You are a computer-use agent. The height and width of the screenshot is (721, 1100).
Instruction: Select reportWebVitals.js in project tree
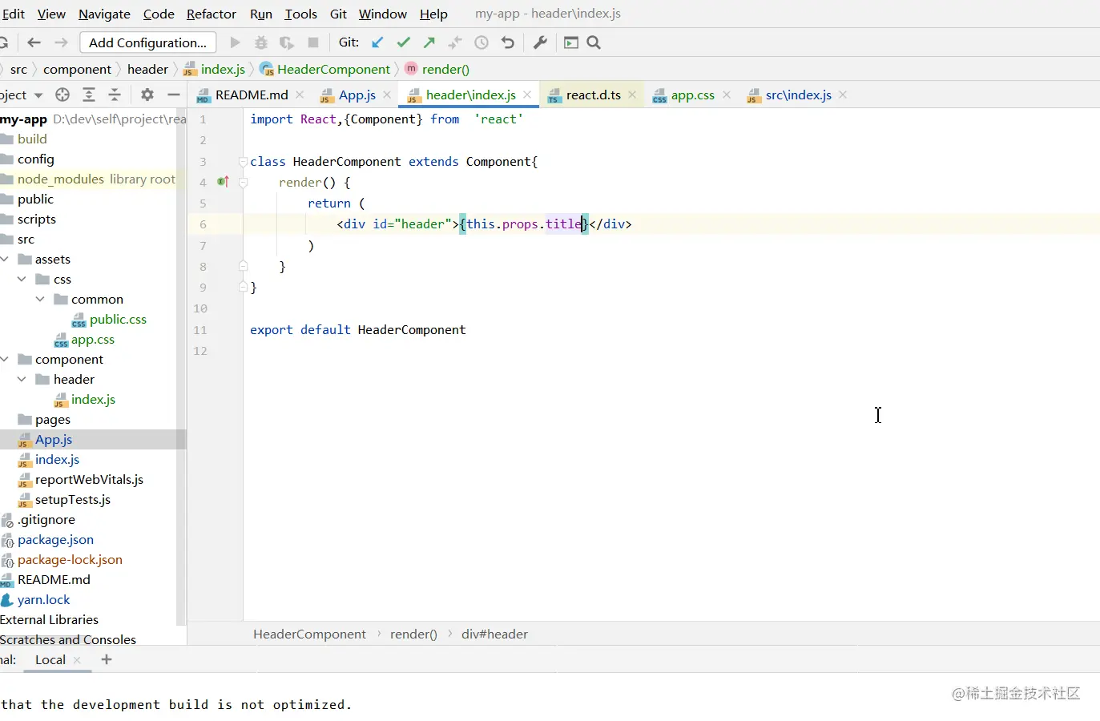(x=89, y=479)
